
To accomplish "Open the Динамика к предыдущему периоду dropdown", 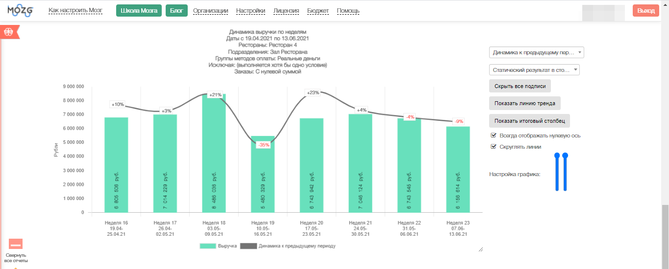I will pyautogui.click(x=536, y=52).
